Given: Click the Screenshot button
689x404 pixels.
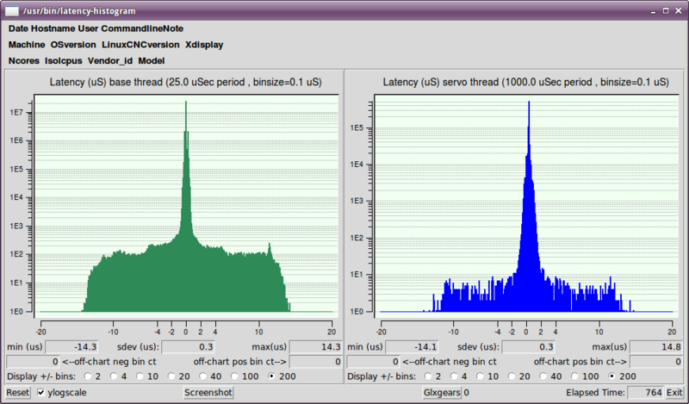Looking at the screenshot, I should tap(208, 393).
